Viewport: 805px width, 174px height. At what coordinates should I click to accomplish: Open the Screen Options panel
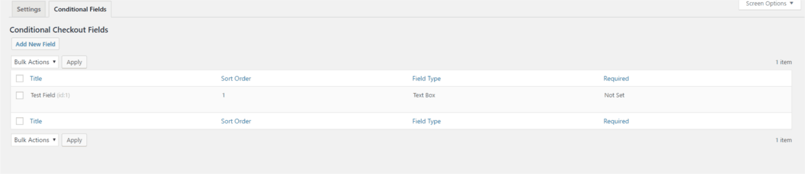click(769, 4)
